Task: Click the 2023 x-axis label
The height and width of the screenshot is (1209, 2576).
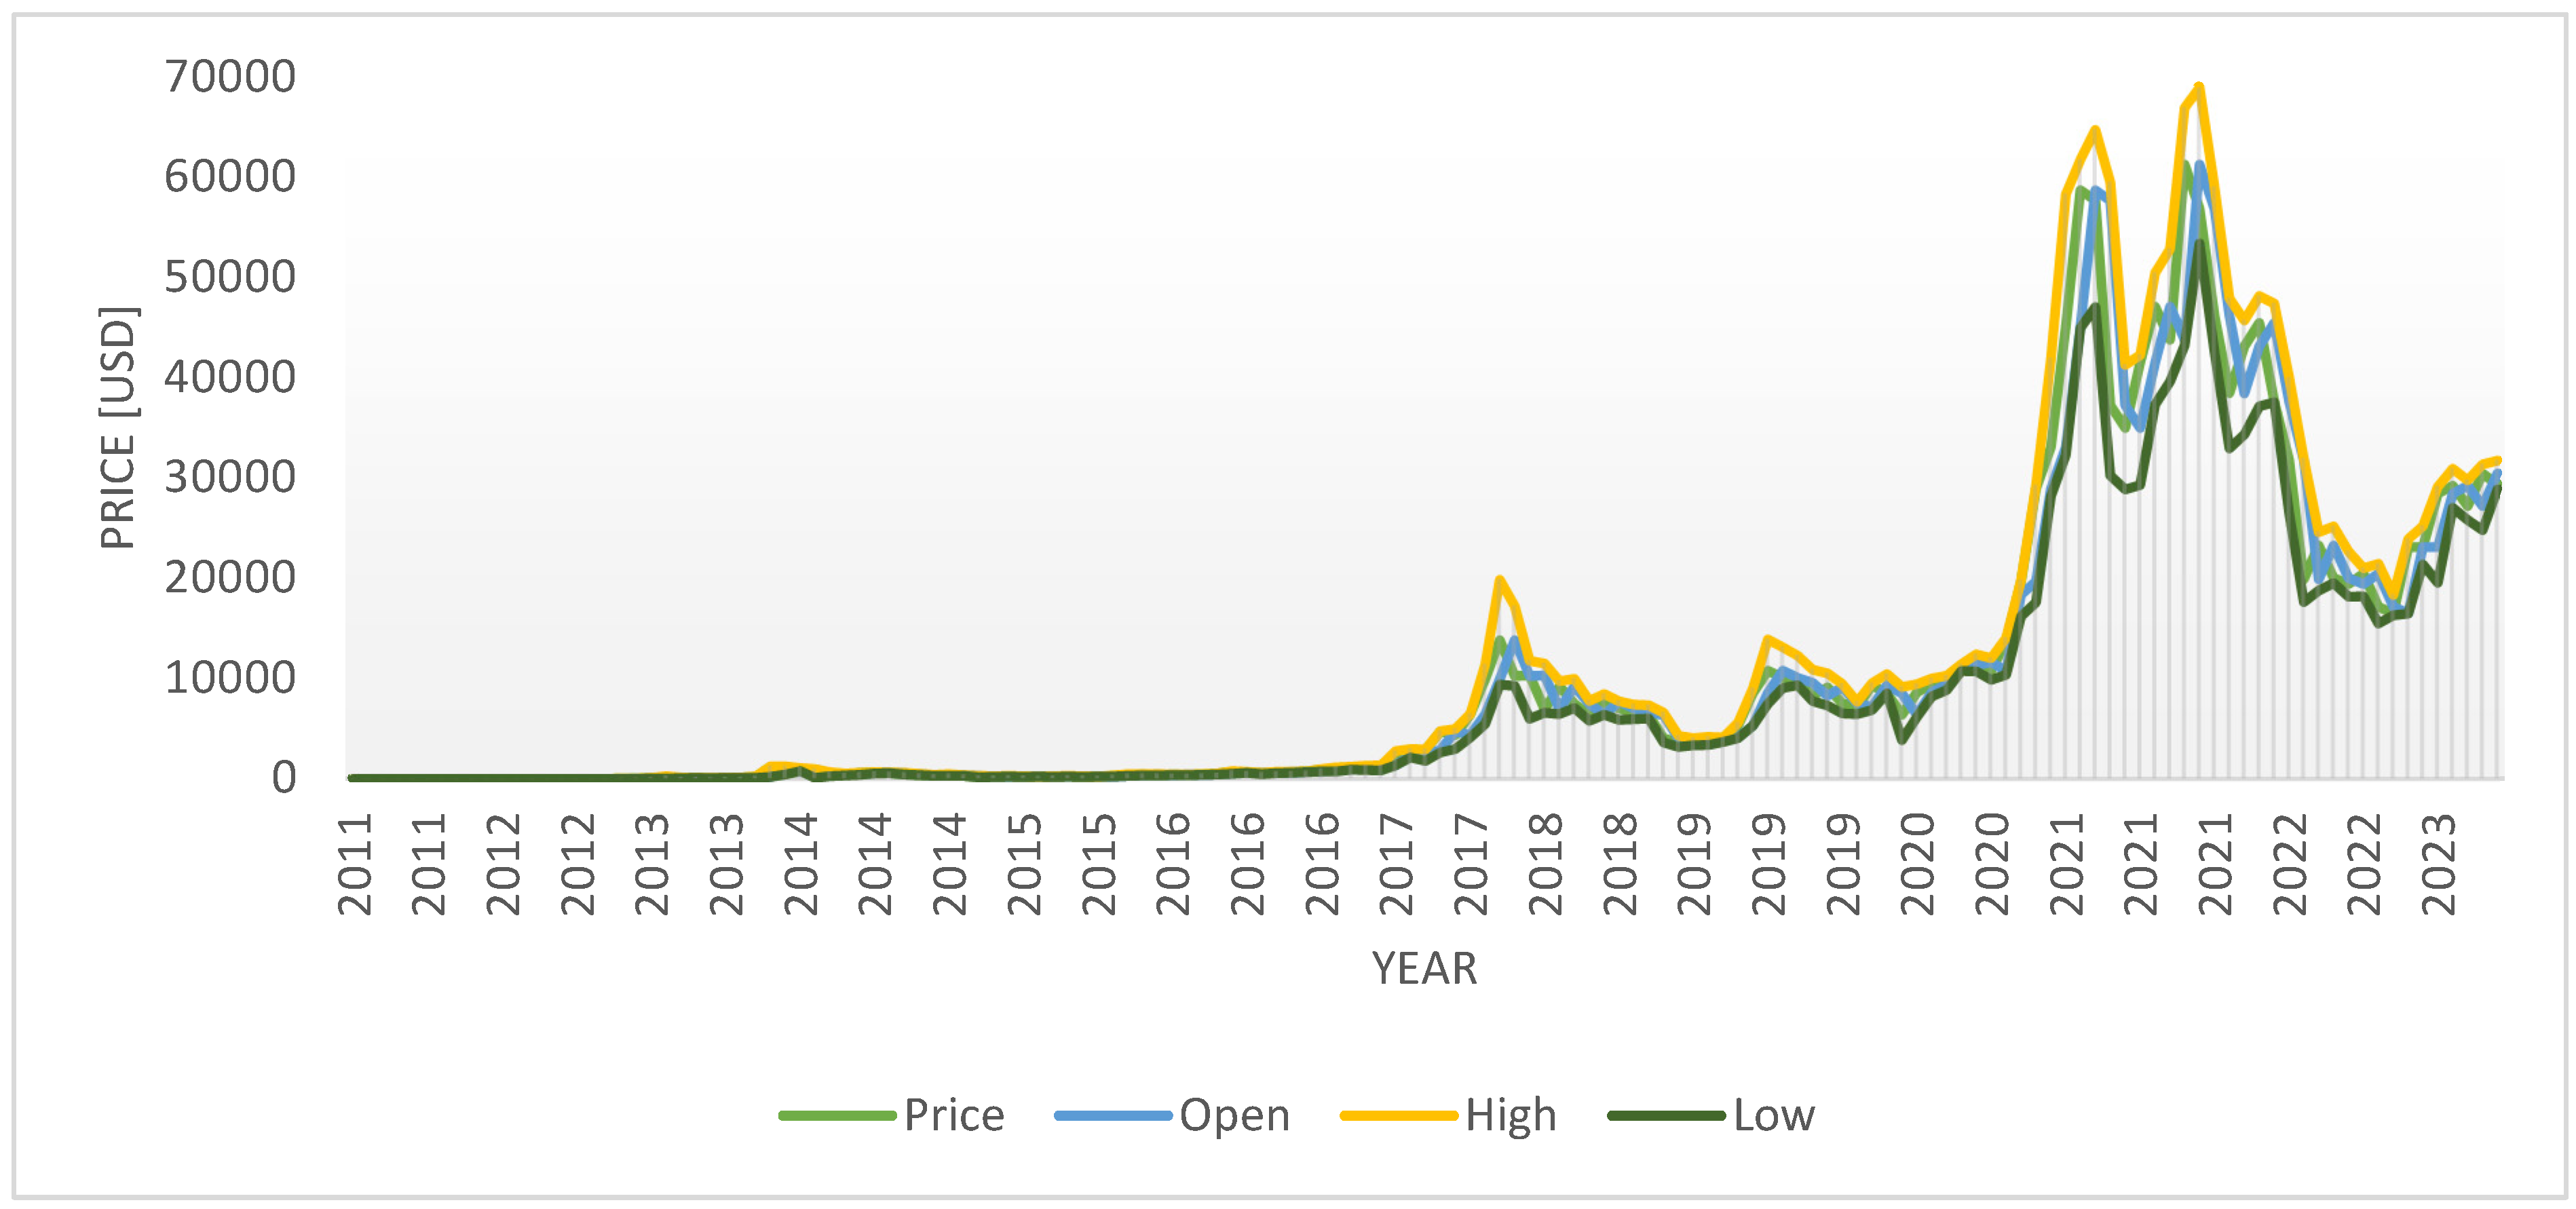Action: pyautogui.click(x=2439, y=864)
